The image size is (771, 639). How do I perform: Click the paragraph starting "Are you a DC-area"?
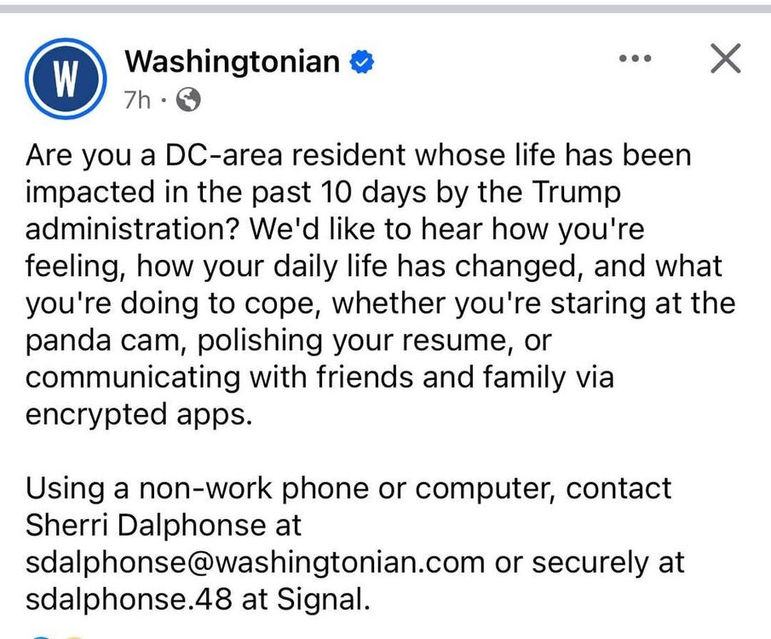tap(375, 285)
